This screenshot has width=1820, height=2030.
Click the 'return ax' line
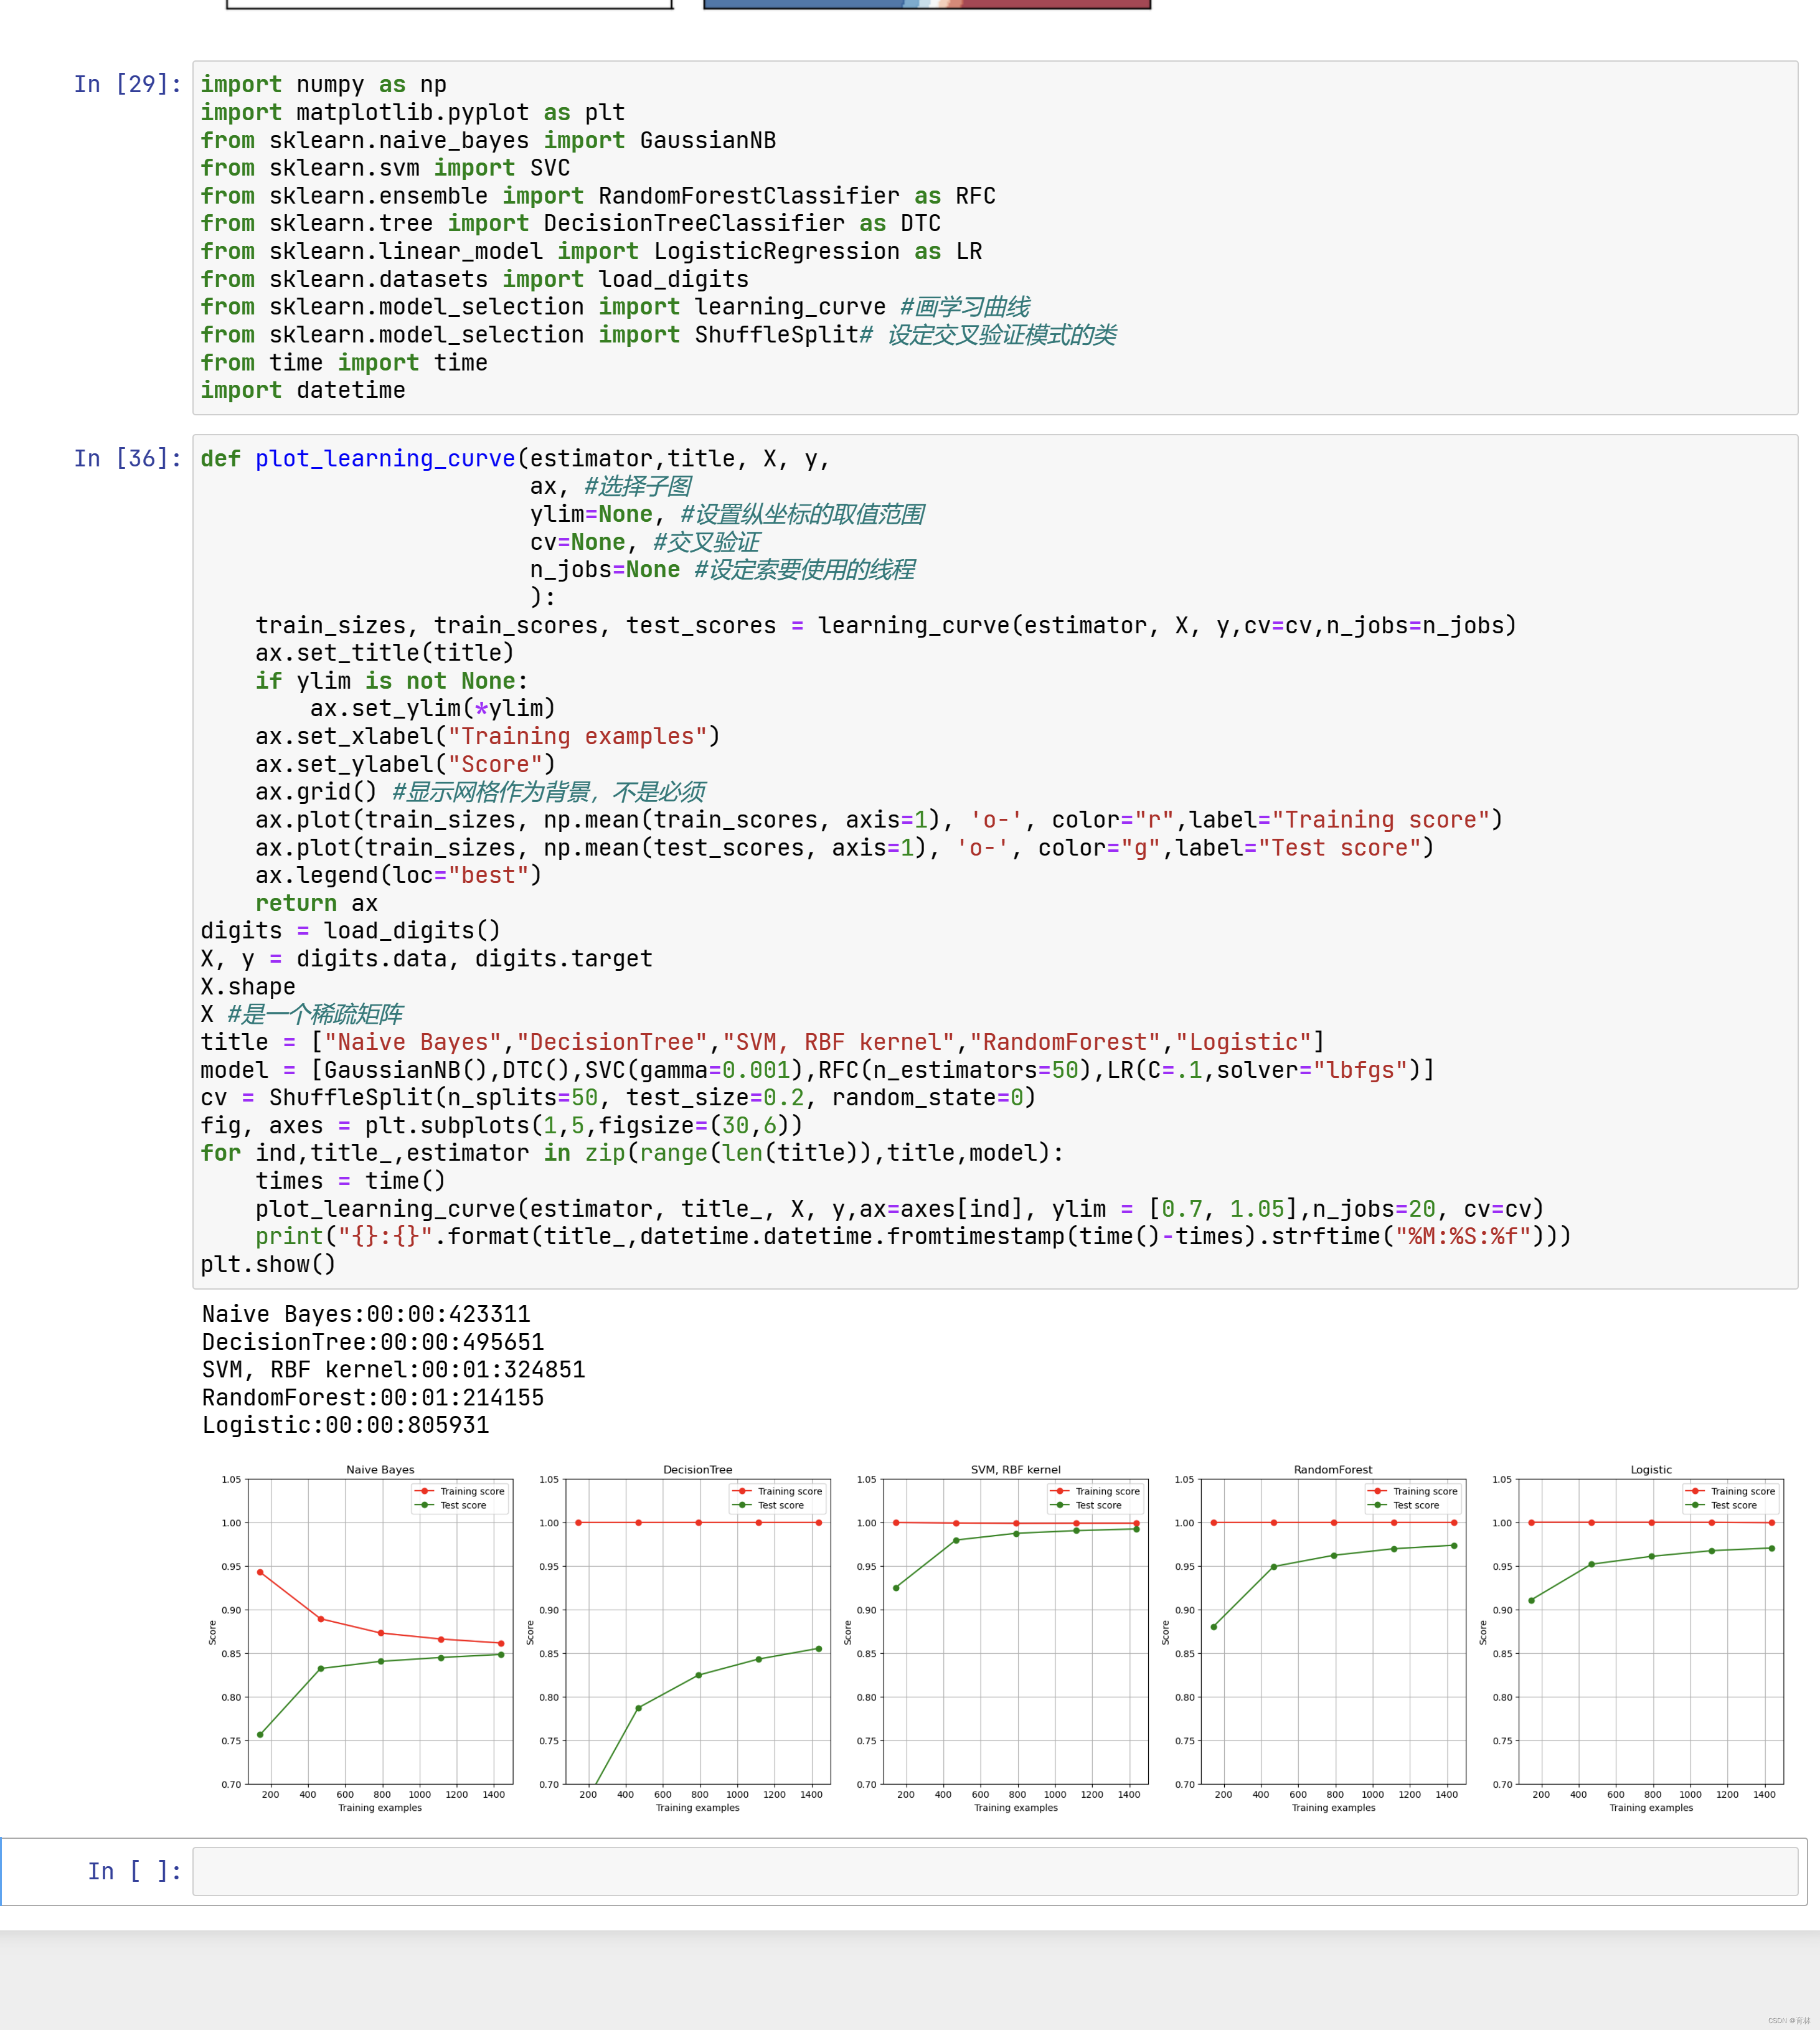click(316, 903)
